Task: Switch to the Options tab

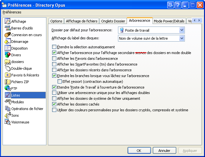Action: 56,21
